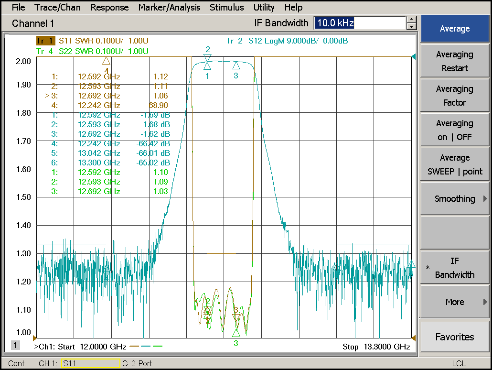Expand the Smoothing submenu
The height and width of the screenshot is (370, 492).
[x=454, y=199]
